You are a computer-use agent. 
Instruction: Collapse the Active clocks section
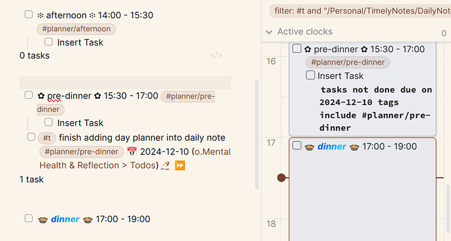269,32
